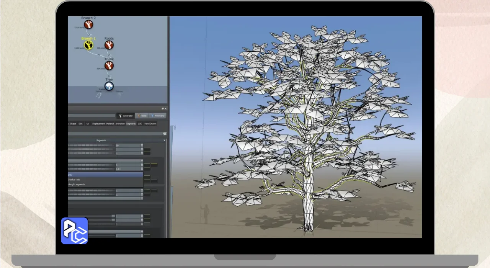Open the Shape tab

73,124
